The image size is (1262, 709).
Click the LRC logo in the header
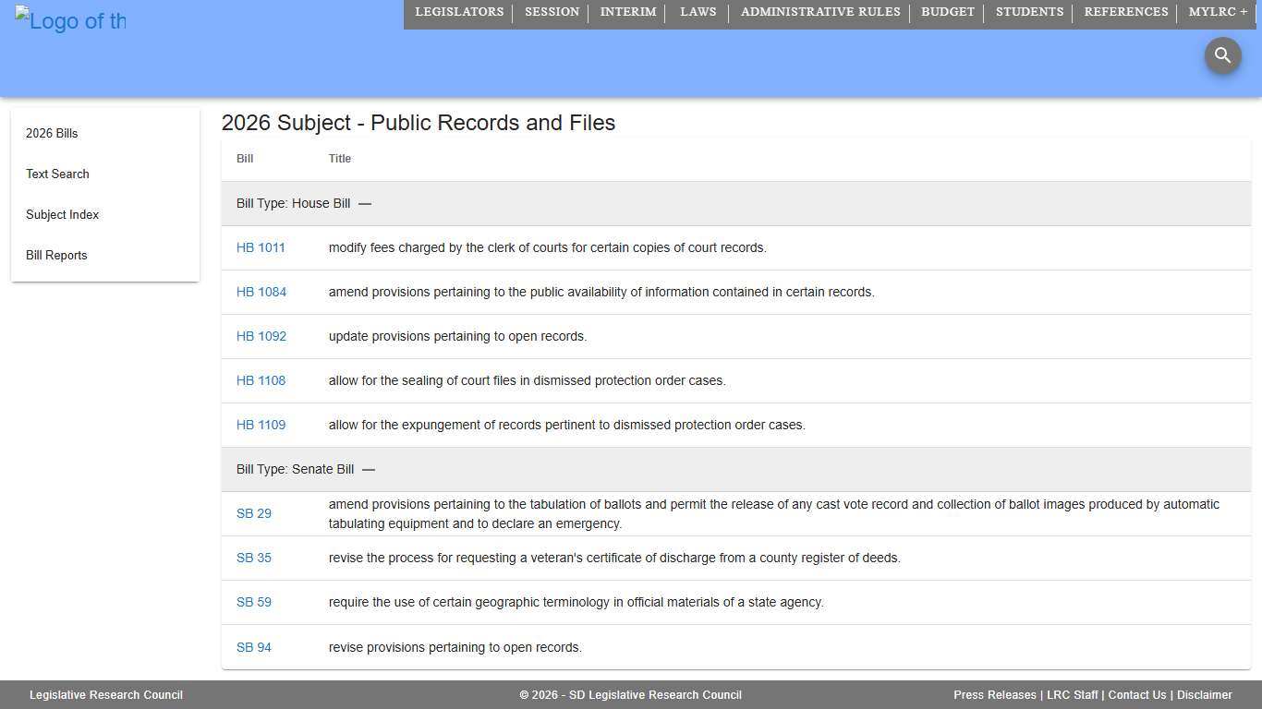click(x=70, y=20)
